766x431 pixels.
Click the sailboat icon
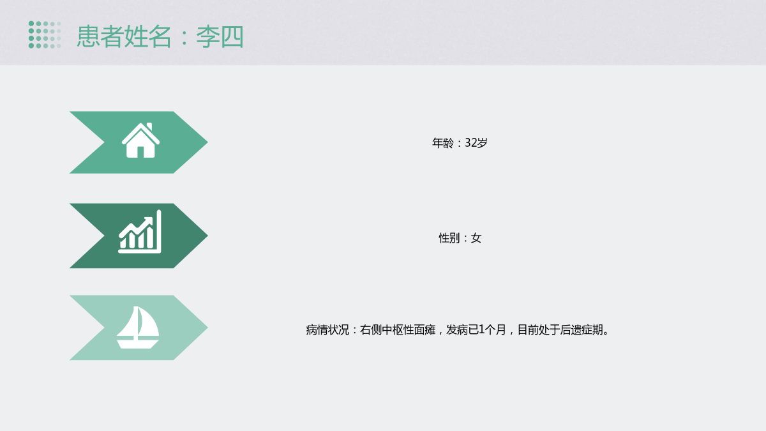[138, 328]
